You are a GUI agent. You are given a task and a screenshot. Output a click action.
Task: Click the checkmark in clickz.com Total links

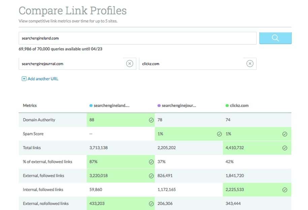coord(285,148)
